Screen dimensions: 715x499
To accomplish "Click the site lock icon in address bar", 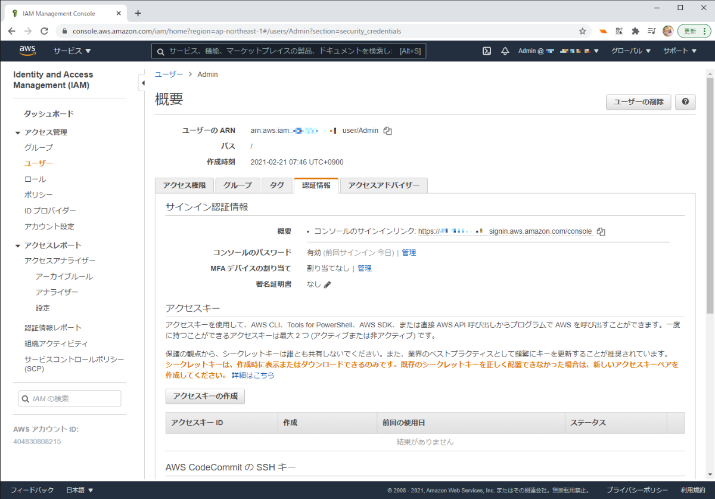I will tap(64, 31).
